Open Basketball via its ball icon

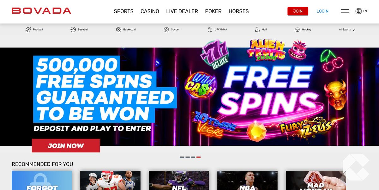118,29
